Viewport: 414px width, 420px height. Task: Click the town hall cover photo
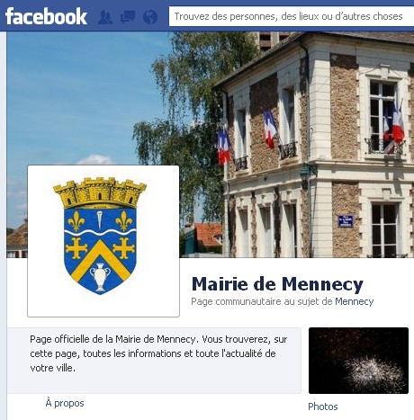211,145
